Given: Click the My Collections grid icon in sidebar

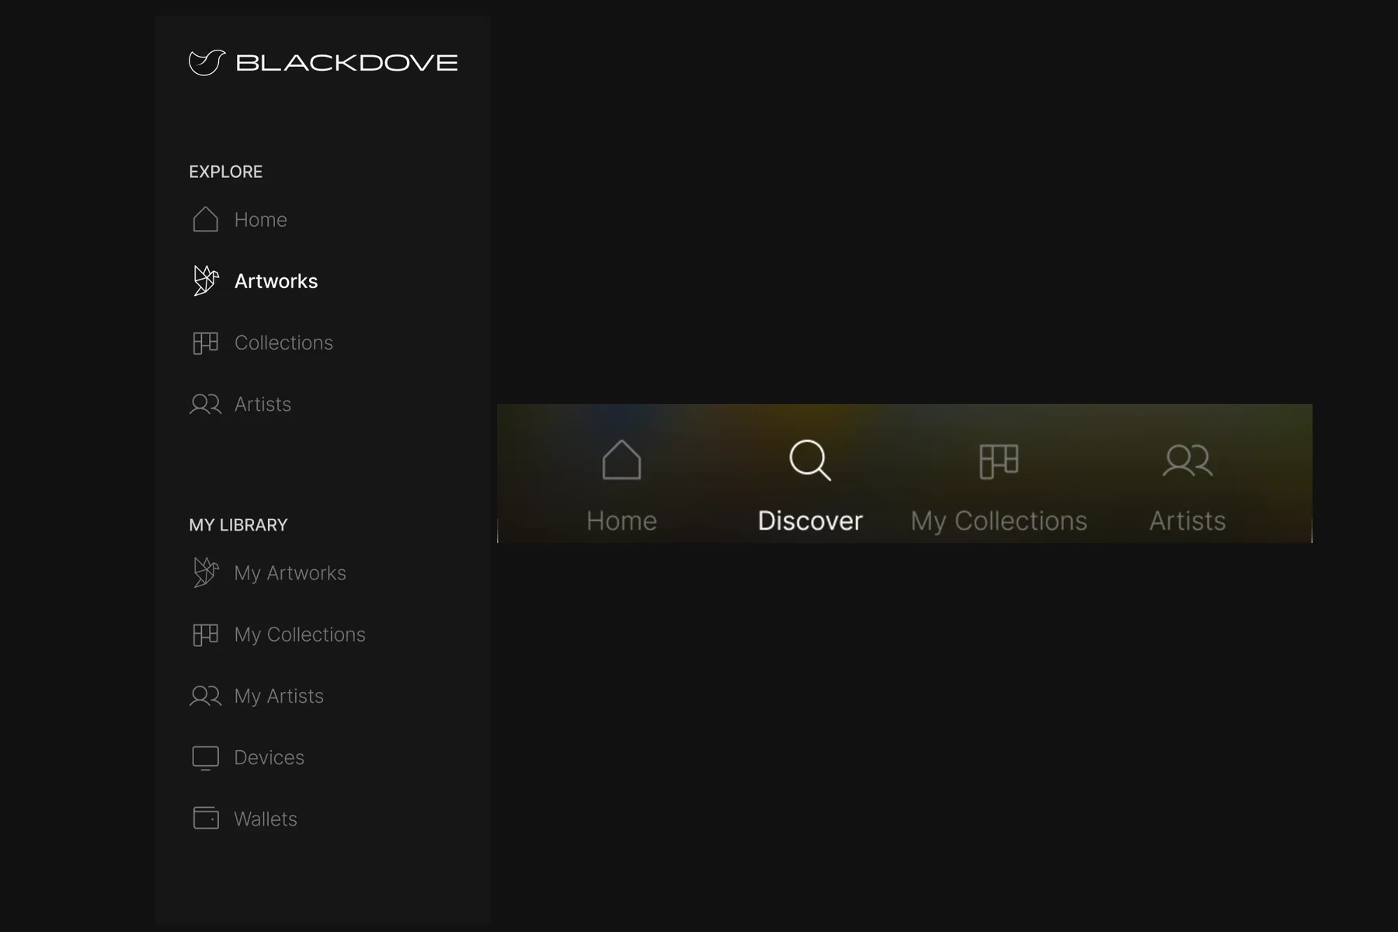Looking at the screenshot, I should 206,635.
